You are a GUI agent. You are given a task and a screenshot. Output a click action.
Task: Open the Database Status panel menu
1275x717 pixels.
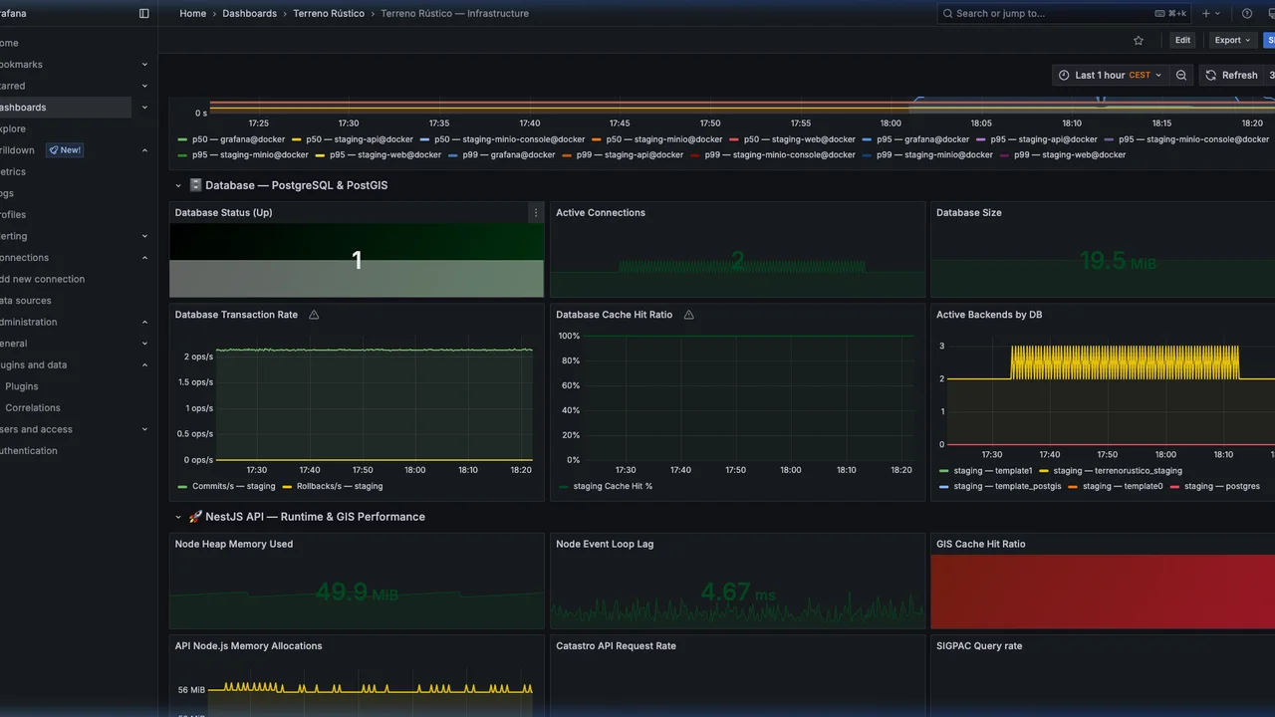click(x=536, y=213)
